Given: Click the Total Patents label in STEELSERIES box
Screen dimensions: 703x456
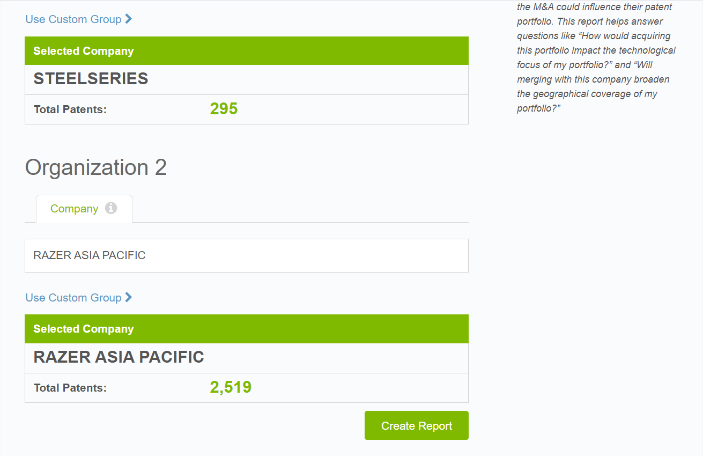Looking at the screenshot, I should click(x=70, y=109).
